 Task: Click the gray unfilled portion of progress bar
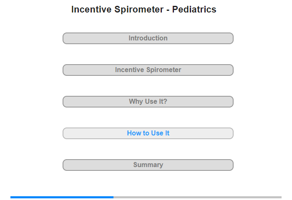tap(197, 197)
